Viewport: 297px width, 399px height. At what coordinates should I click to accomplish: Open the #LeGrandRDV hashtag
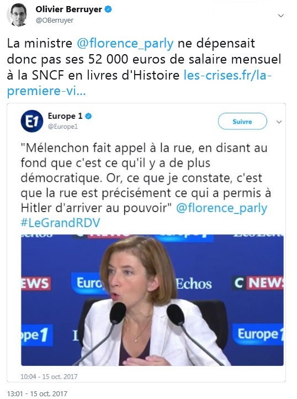(61, 223)
